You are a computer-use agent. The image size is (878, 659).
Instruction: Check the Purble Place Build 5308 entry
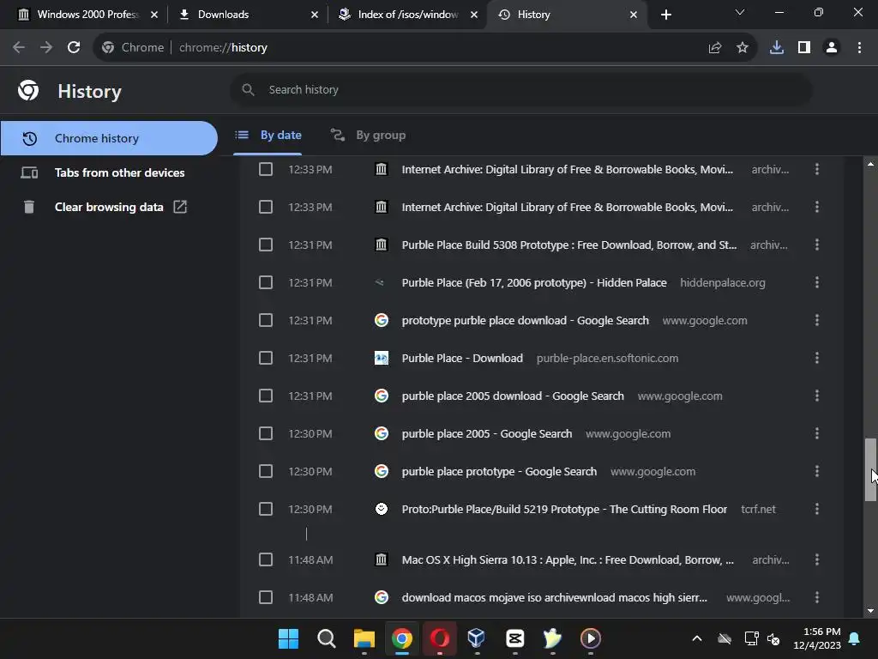click(x=266, y=245)
